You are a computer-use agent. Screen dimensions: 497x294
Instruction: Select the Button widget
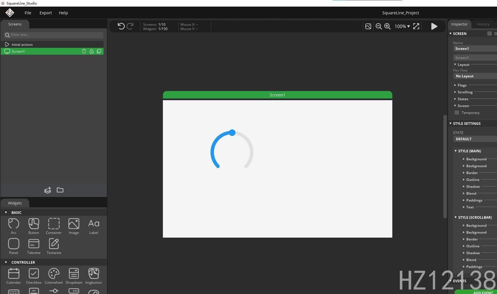point(34,226)
